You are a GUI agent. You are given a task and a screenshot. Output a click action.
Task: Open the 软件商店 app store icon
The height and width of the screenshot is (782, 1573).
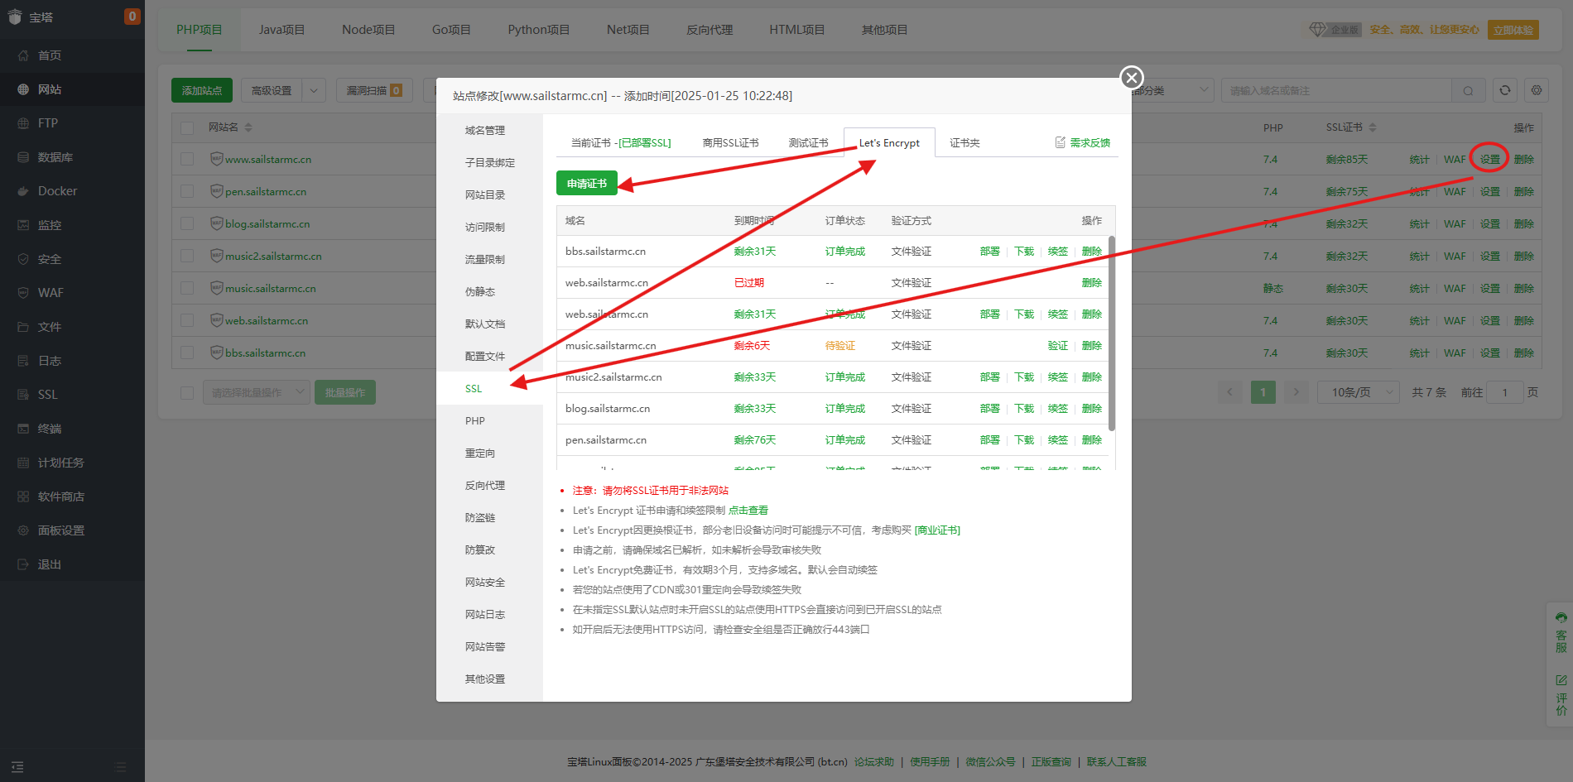(x=23, y=497)
